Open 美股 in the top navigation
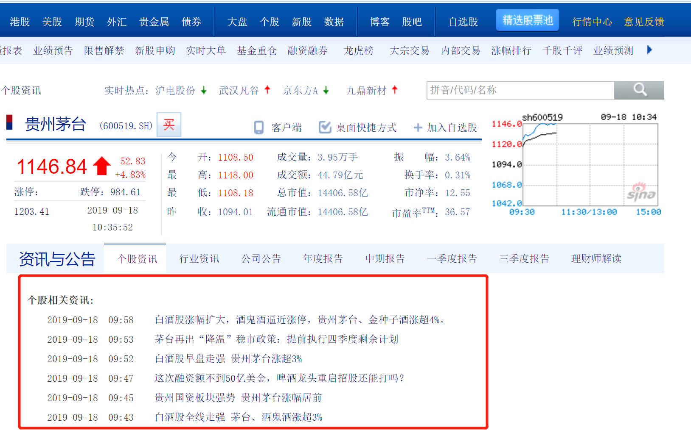Viewport: 691px width, 430px height. [52, 22]
